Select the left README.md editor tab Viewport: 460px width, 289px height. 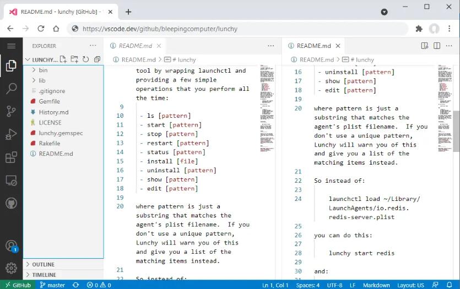pos(134,46)
